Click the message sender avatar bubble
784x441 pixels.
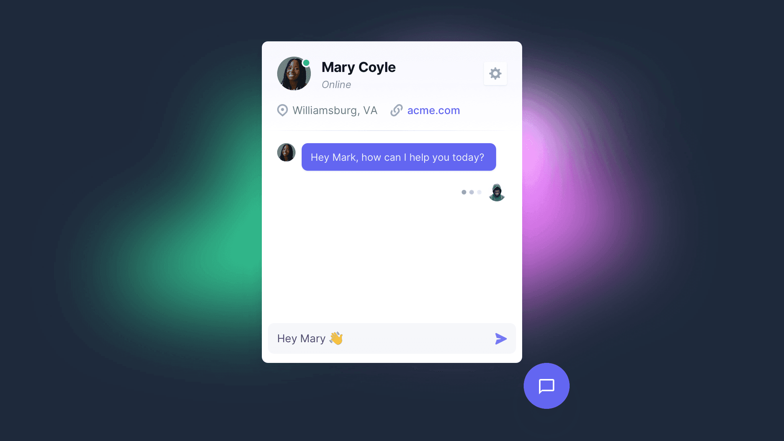[286, 152]
